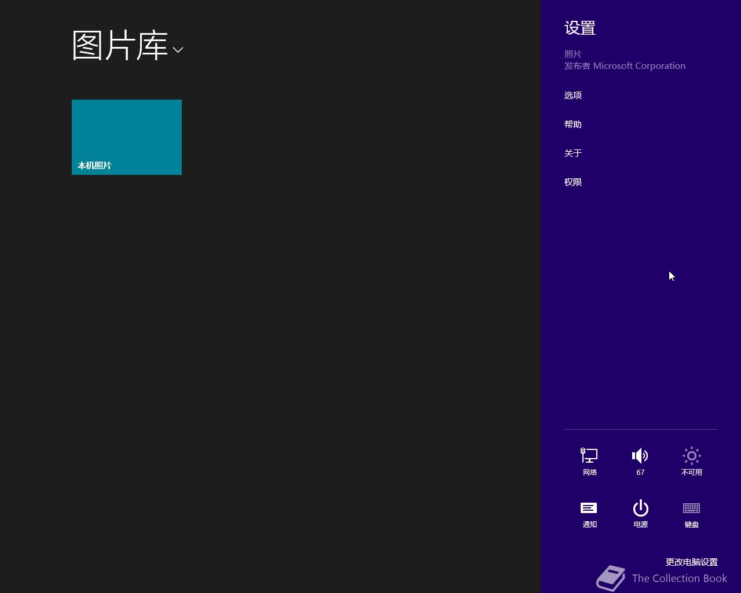The image size is (741, 593).
Task: Open the Power (电源) options icon
Action: click(x=640, y=514)
